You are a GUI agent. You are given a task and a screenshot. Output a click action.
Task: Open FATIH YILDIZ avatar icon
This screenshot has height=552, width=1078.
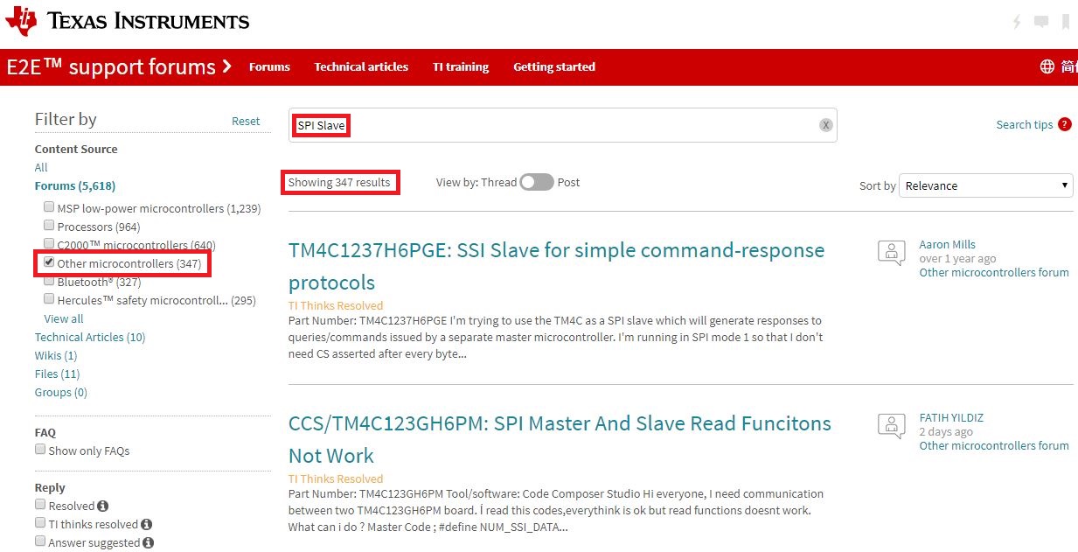pos(891,425)
